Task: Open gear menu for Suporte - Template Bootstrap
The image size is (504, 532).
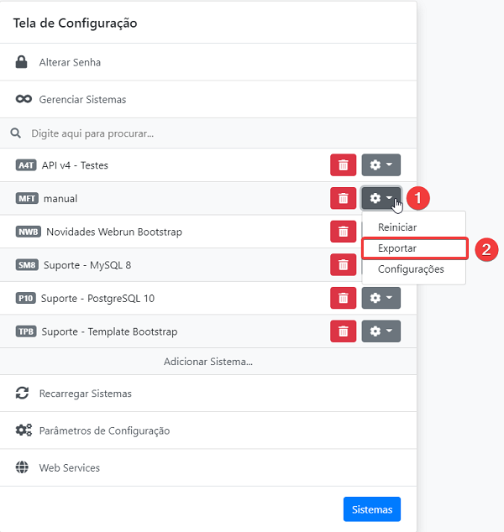Action: (x=381, y=331)
